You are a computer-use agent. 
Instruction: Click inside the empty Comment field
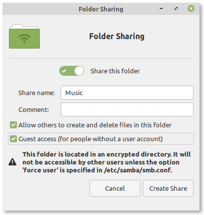click(x=127, y=109)
